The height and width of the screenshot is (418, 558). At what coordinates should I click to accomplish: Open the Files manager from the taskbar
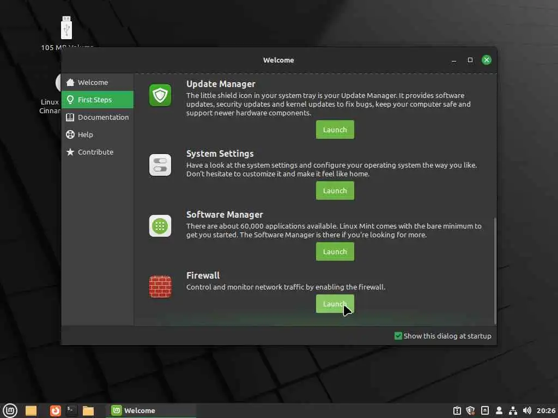point(88,410)
